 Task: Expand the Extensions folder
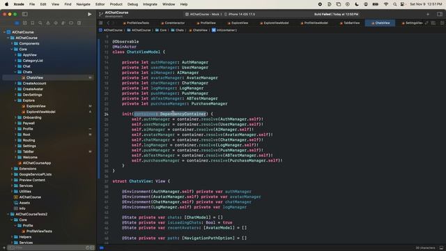click(12, 169)
